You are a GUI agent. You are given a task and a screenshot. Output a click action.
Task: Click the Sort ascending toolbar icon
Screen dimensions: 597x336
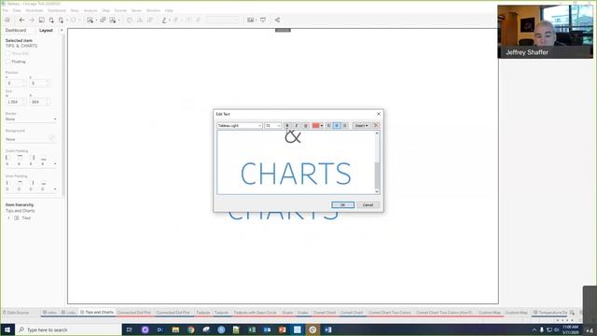point(140,20)
